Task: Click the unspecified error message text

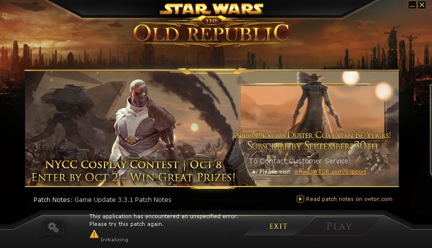Action: pyautogui.click(x=164, y=220)
